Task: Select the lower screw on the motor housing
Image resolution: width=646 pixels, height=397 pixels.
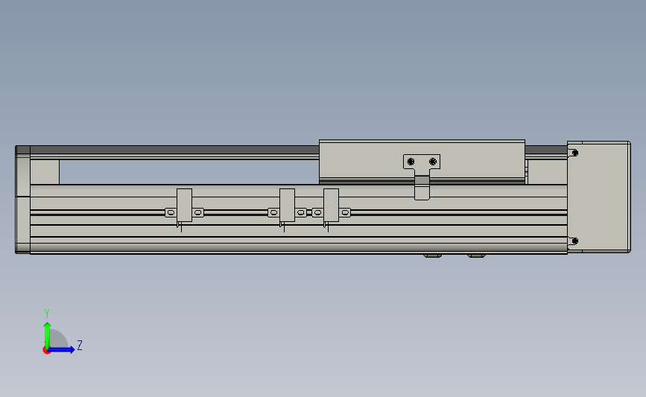Action: click(x=575, y=241)
